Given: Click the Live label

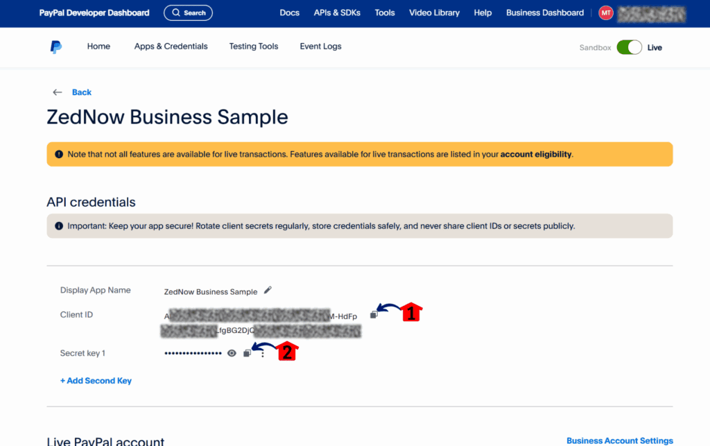Looking at the screenshot, I should point(655,48).
